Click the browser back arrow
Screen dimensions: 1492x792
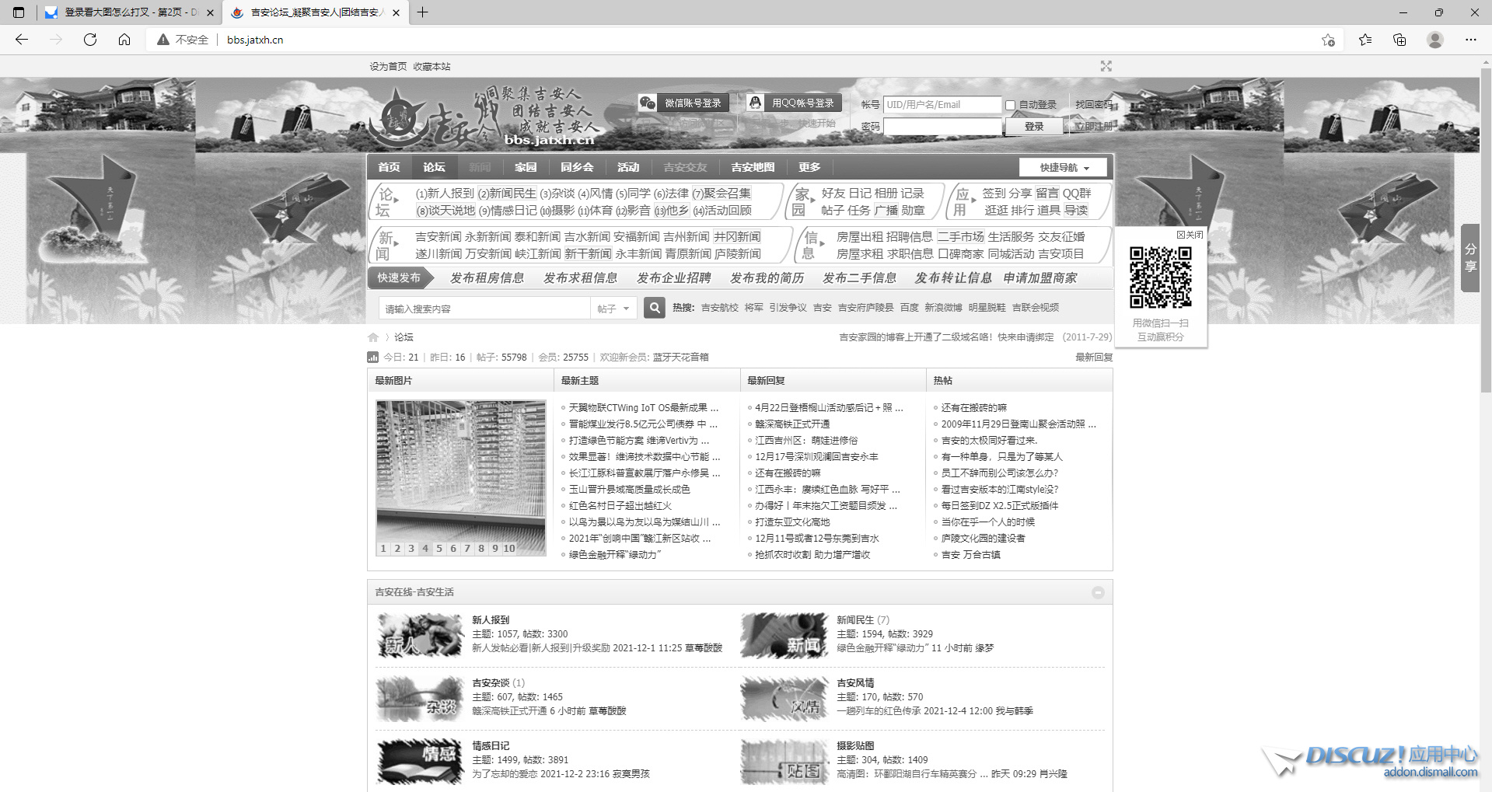point(22,40)
